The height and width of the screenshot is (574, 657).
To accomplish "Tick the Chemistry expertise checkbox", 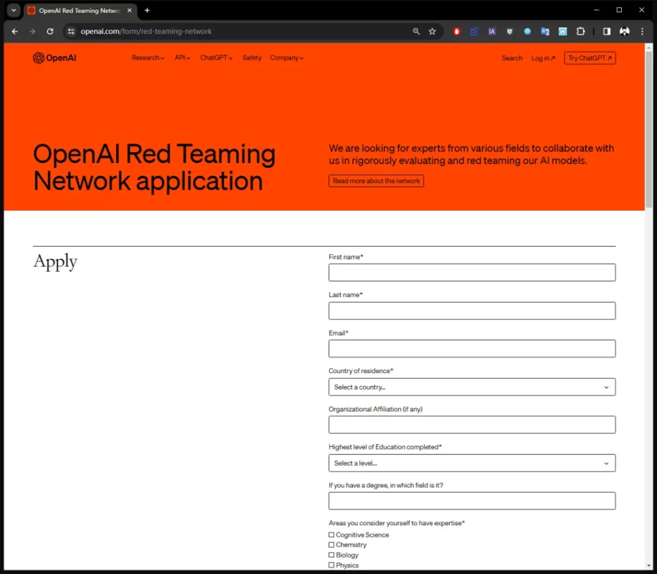I will [332, 545].
